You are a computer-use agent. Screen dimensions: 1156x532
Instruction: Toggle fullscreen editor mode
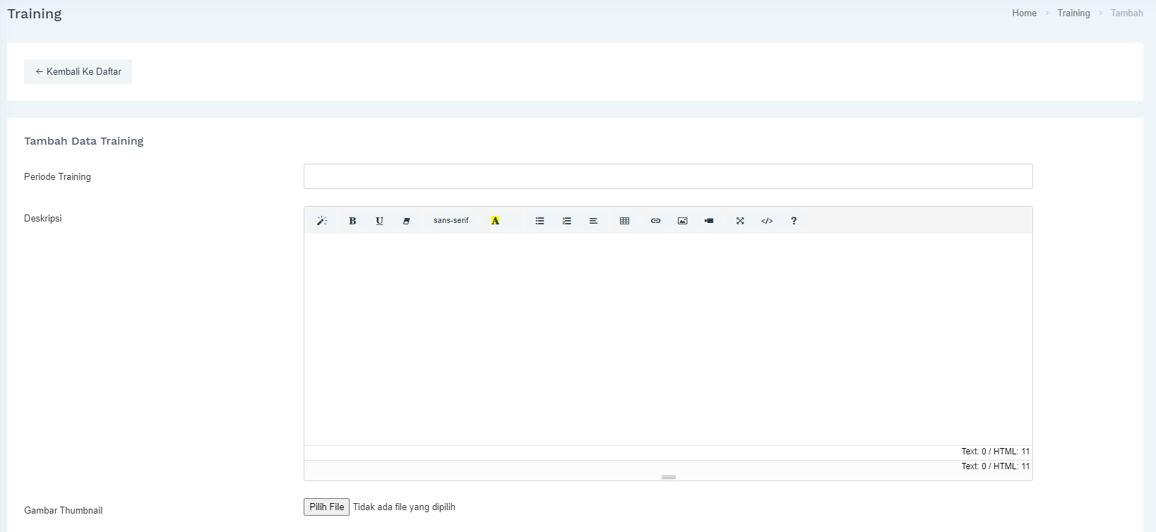point(740,221)
